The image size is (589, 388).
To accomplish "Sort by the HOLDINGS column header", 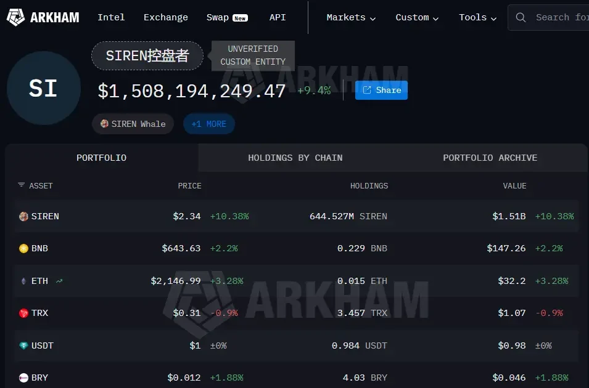I will (x=369, y=186).
